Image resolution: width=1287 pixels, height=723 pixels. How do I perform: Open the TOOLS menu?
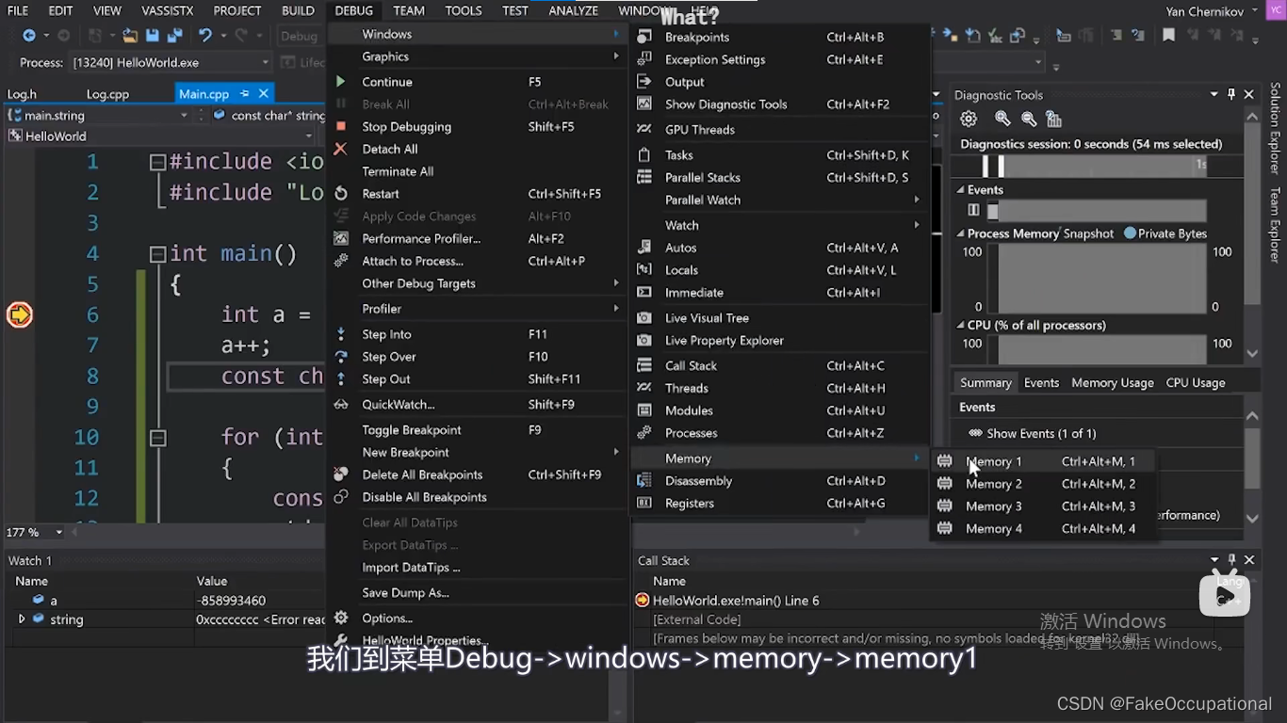(x=463, y=10)
